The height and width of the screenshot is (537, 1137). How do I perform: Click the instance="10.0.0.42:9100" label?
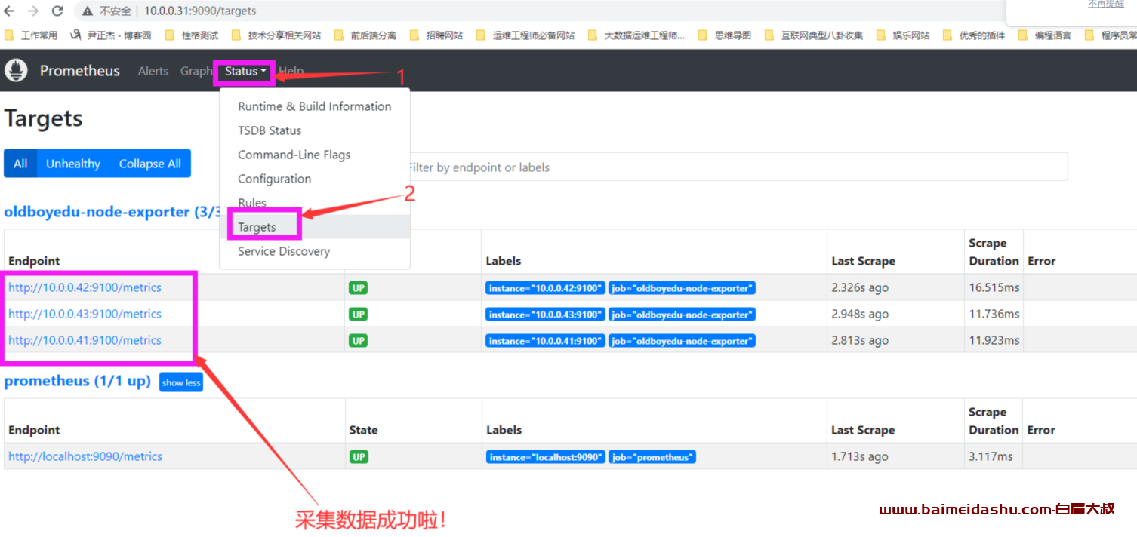coord(545,288)
